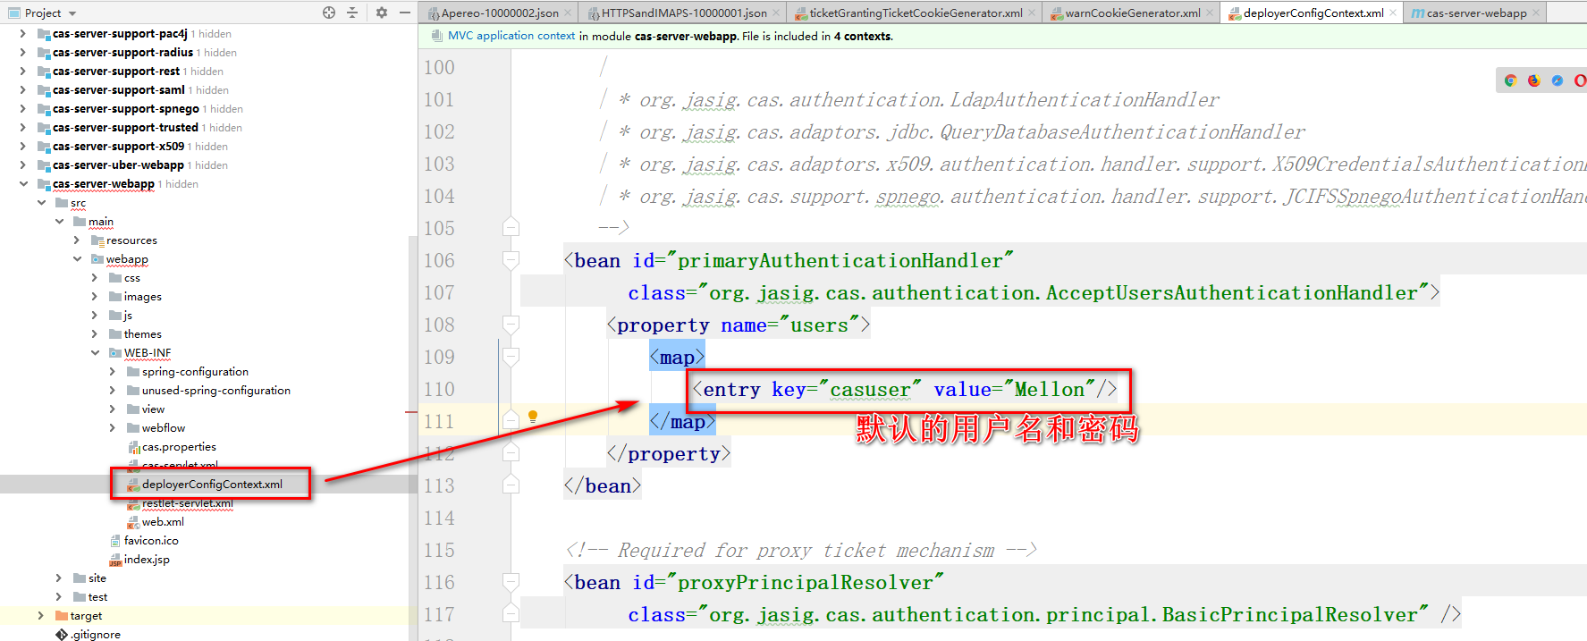Switch to the Apereo-10000002.json tab
Screen dimensions: 1587x641
[x=499, y=13]
